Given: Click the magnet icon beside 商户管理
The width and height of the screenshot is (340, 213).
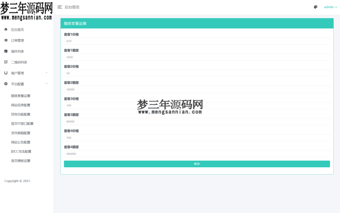Looking at the screenshot, I should 6,73.
